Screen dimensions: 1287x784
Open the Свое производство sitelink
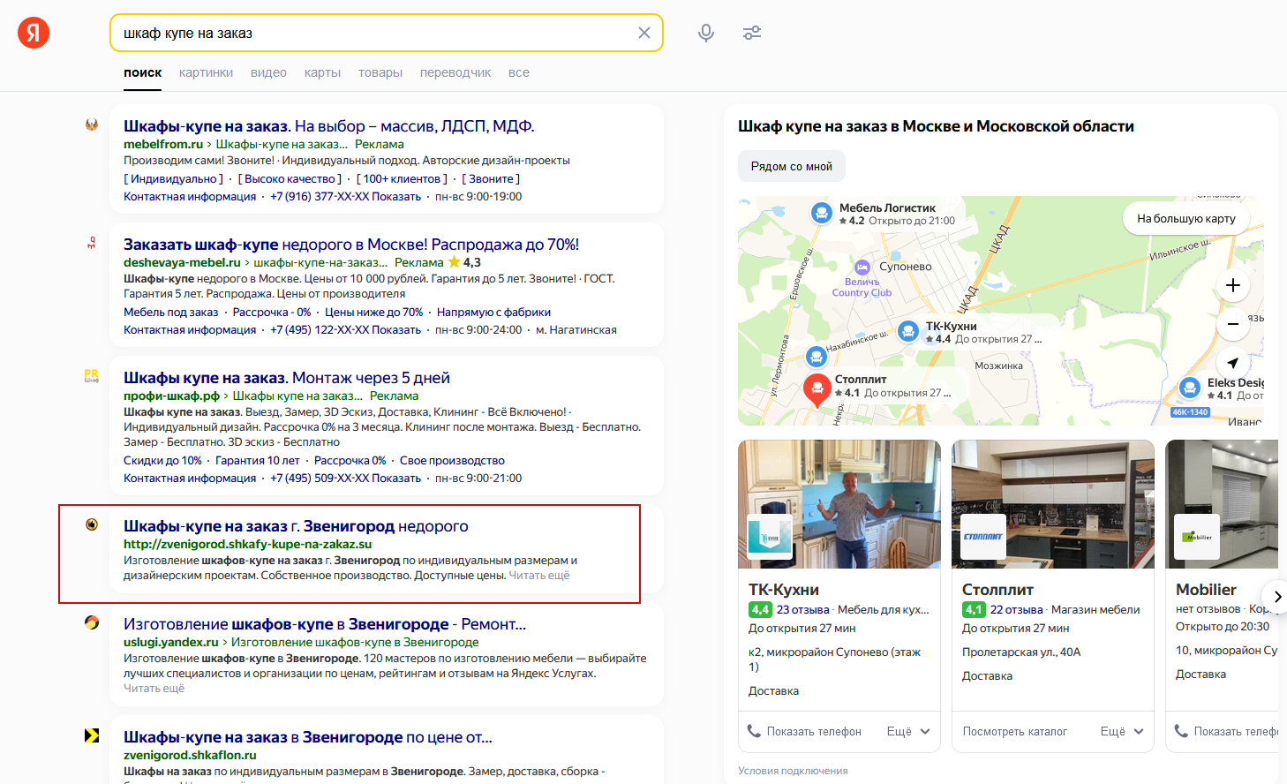click(x=452, y=460)
